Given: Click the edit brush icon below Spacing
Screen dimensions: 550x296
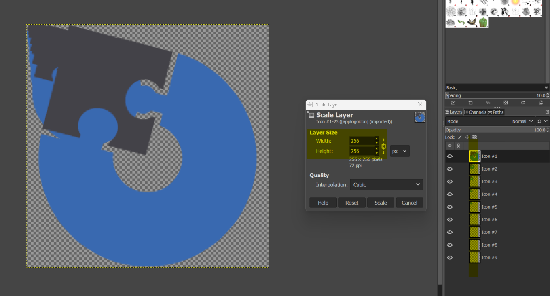Looking at the screenshot, I should pos(453,102).
